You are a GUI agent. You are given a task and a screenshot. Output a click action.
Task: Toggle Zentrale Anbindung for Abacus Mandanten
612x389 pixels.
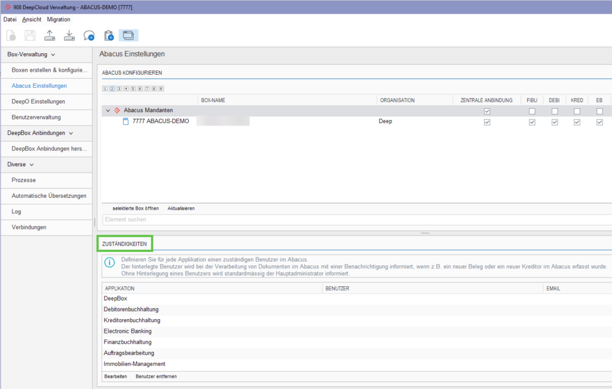487,111
